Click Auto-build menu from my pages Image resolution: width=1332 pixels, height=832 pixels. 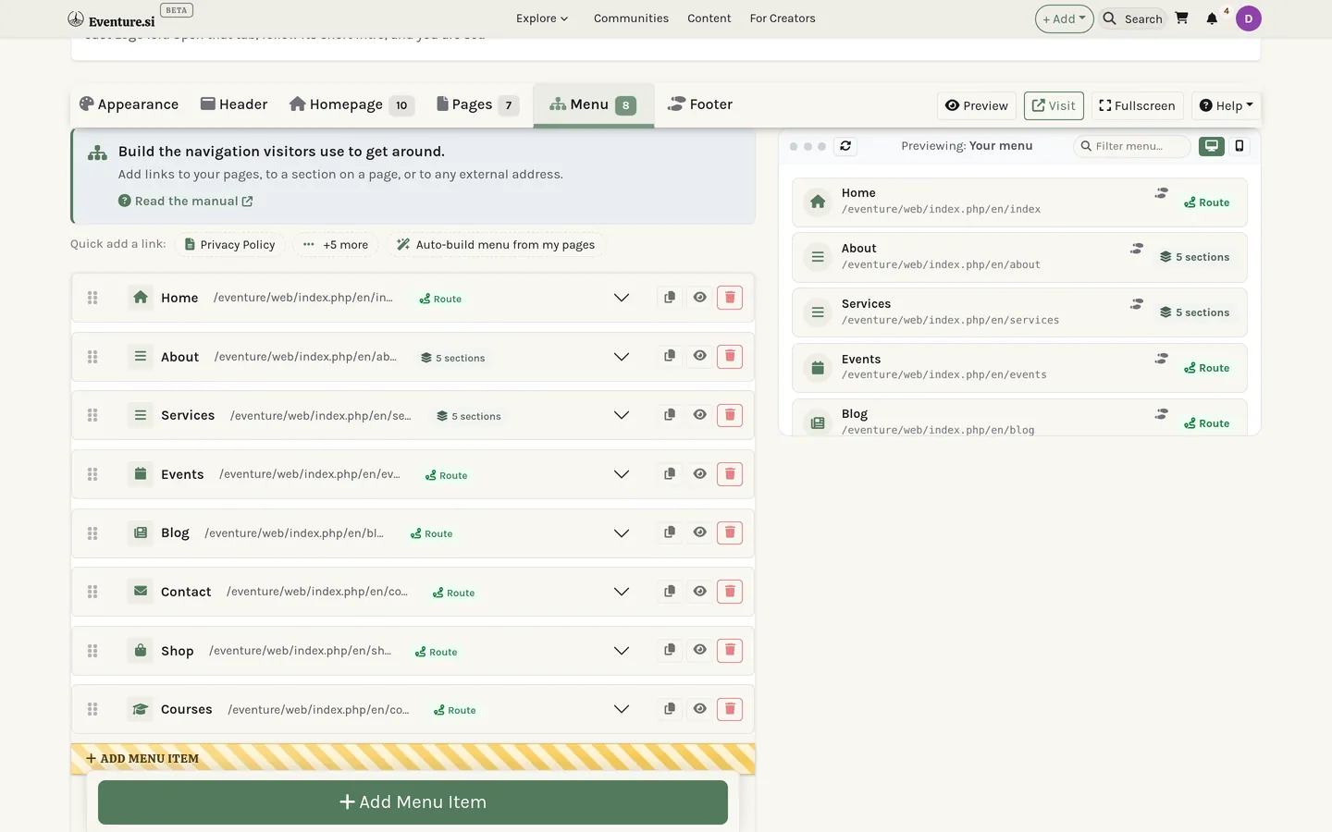[x=496, y=245]
